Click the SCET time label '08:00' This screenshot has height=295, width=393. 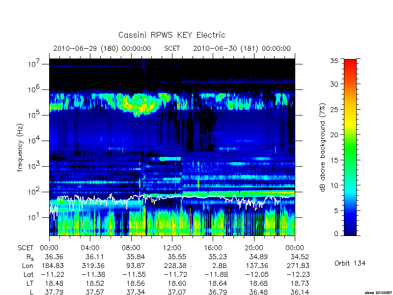point(131,248)
